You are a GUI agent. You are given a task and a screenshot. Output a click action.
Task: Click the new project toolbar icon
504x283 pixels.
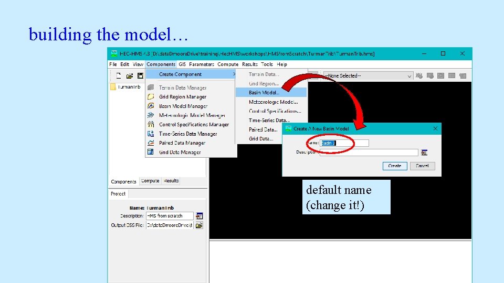pos(119,75)
